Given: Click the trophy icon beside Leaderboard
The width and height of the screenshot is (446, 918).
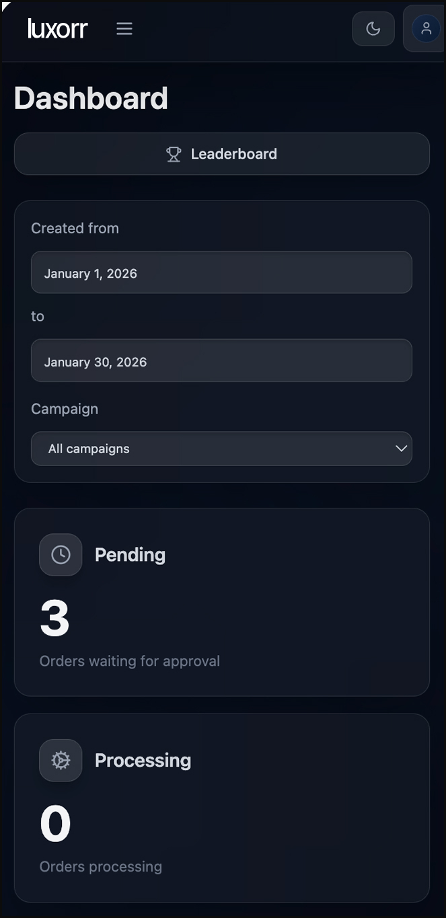Looking at the screenshot, I should [x=174, y=154].
